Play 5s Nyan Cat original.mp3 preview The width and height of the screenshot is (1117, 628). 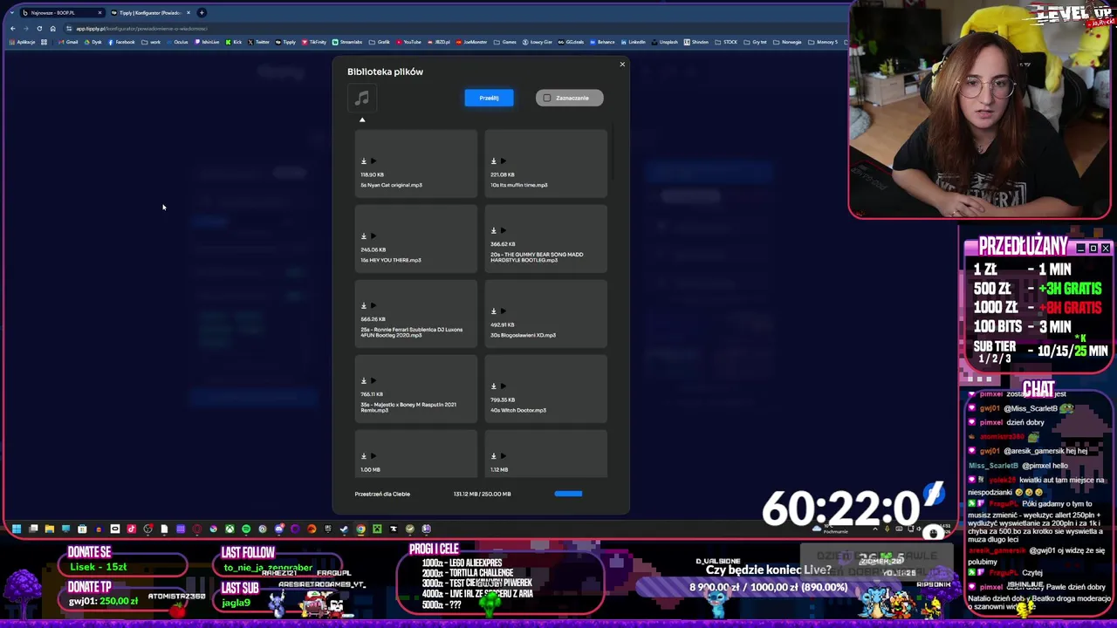(x=373, y=161)
